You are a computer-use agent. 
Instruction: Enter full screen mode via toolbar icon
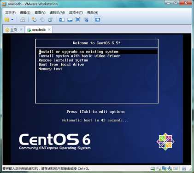tap(78, 20)
